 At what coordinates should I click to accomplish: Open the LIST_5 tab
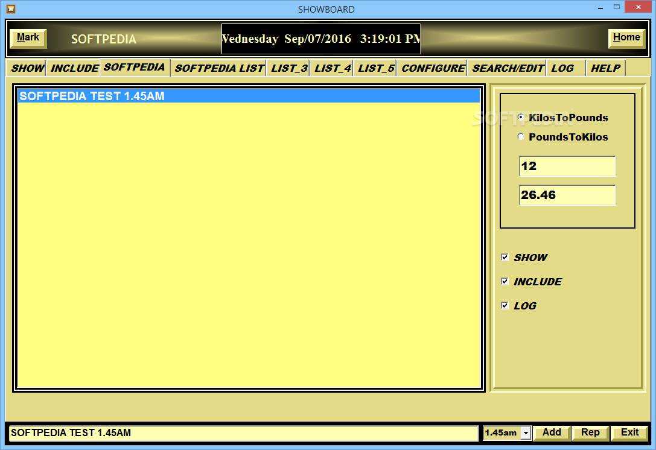(x=376, y=68)
